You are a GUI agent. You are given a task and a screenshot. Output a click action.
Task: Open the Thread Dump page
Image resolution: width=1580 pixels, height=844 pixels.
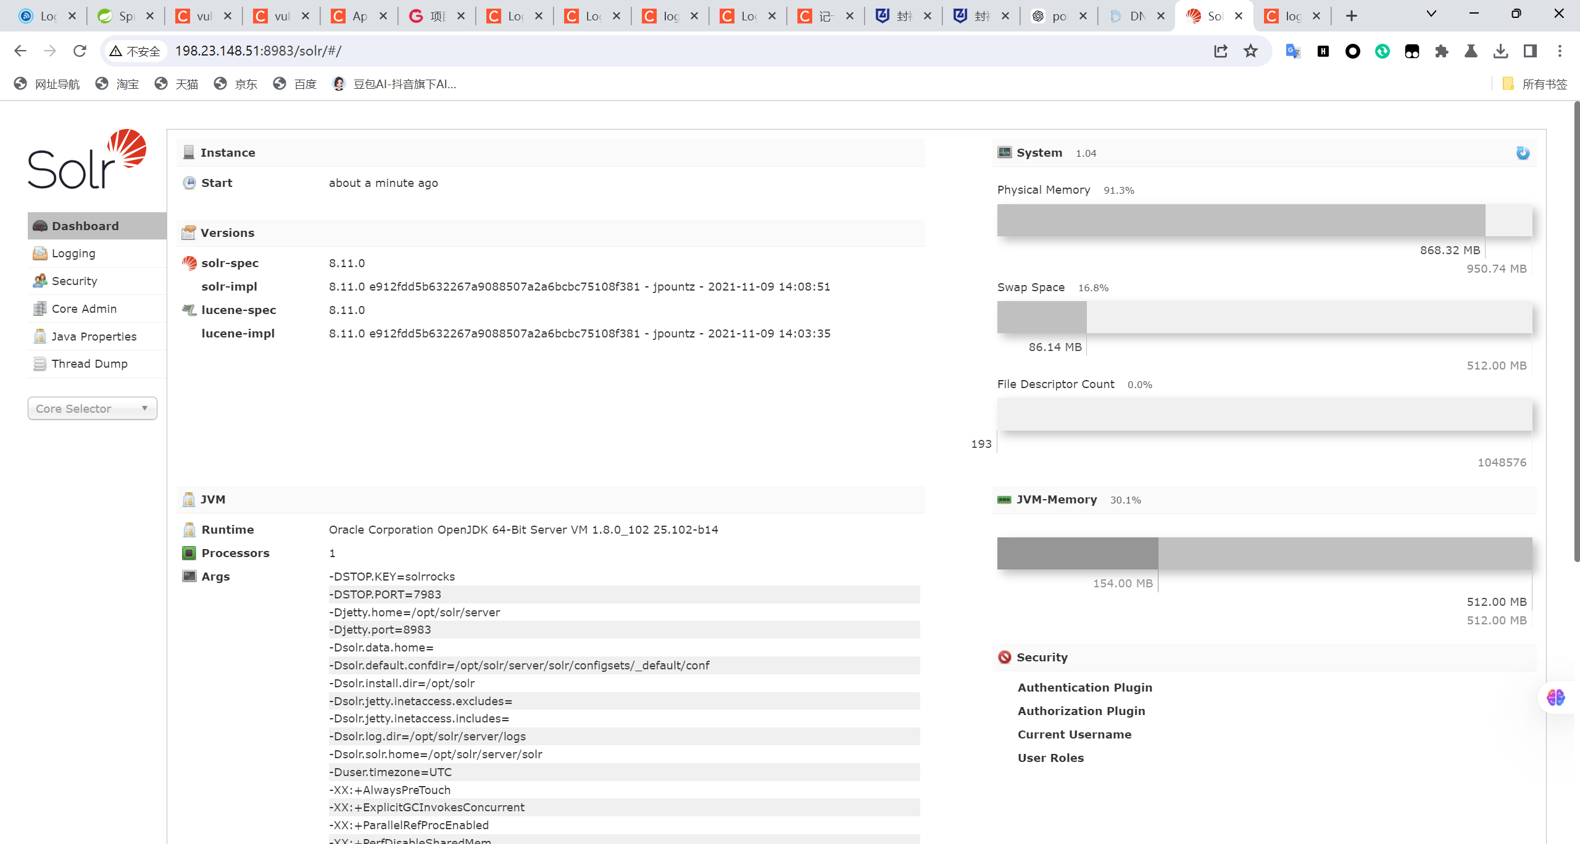pyautogui.click(x=97, y=364)
